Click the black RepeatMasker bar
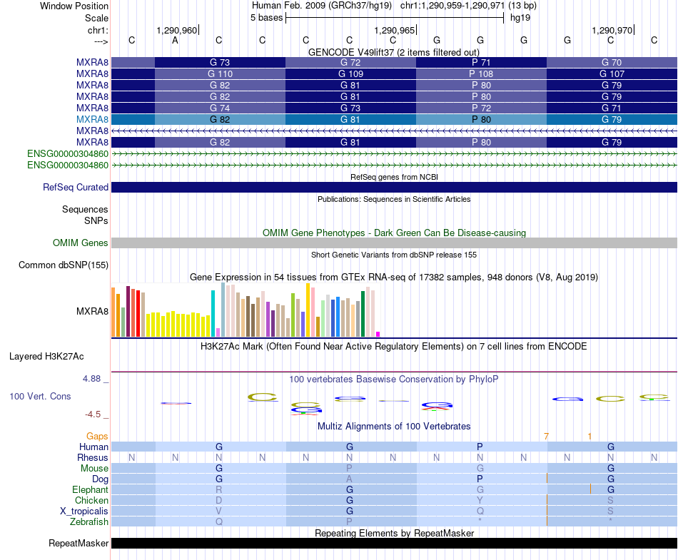 [394, 543]
